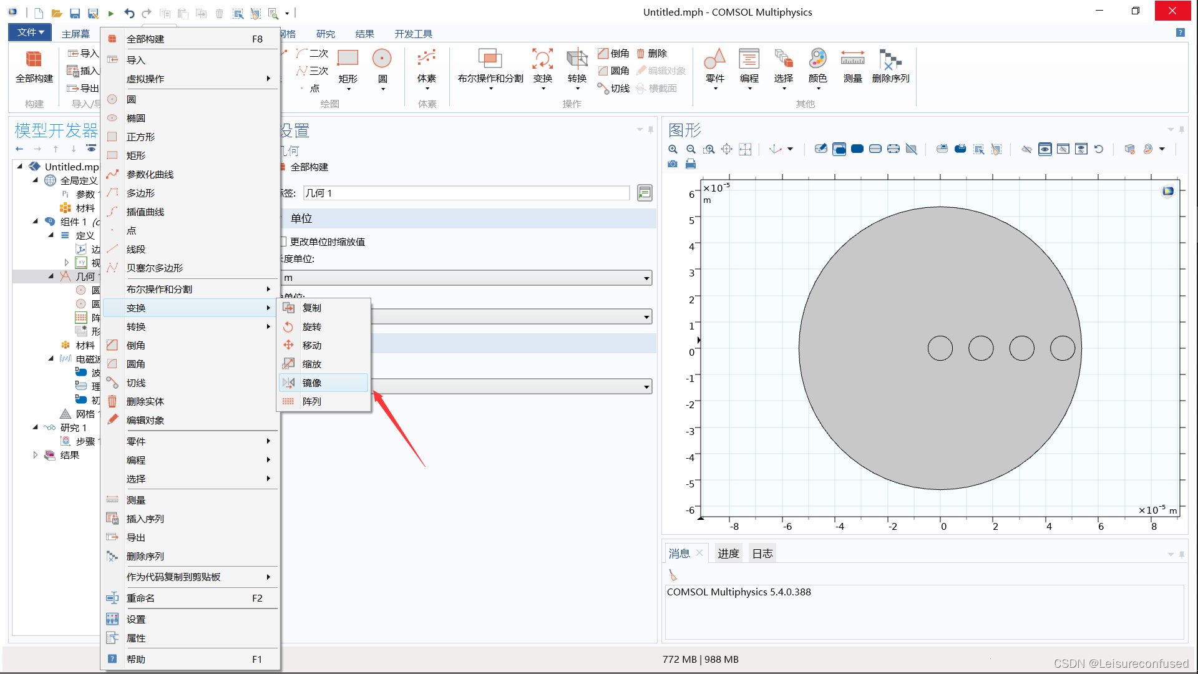1198x674 pixels.
Task: Choose 重命名 in the context menu
Action: [190, 598]
